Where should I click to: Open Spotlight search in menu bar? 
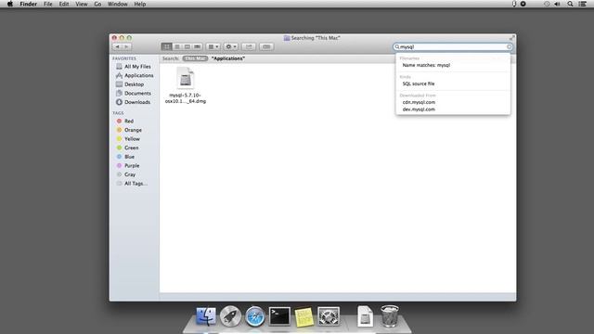coord(570,4)
